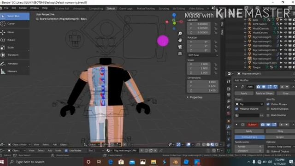The height and width of the screenshot is (166, 295).
Task: Click the viewport zoom magnifier icon
Action: 180,34
